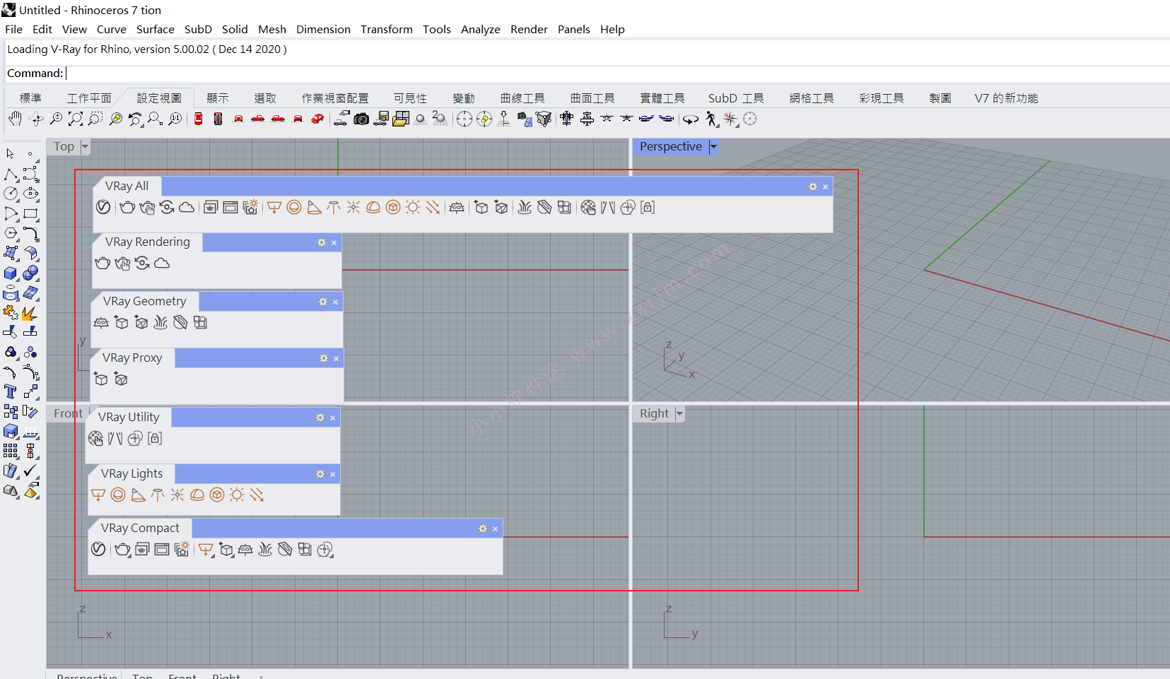The image size is (1170, 679).
Task: Open the VRay All toolbar gear options
Action: (x=813, y=187)
